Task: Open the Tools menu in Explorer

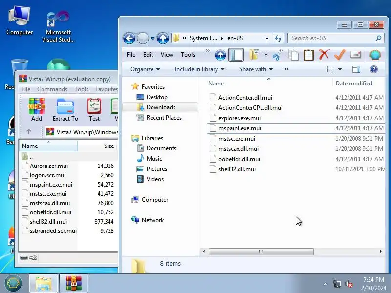Action: click(188, 55)
